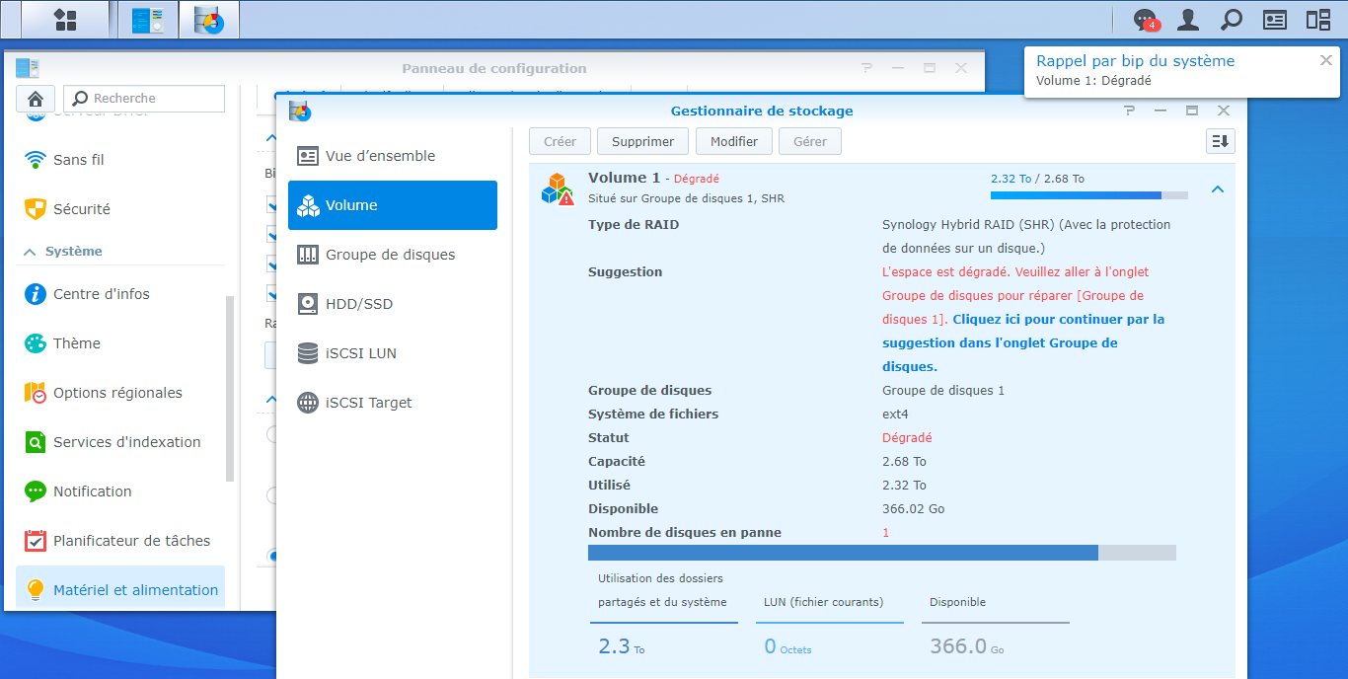The image size is (1348, 679).
Task: Open the search magnifier in top bar
Action: (x=1232, y=20)
